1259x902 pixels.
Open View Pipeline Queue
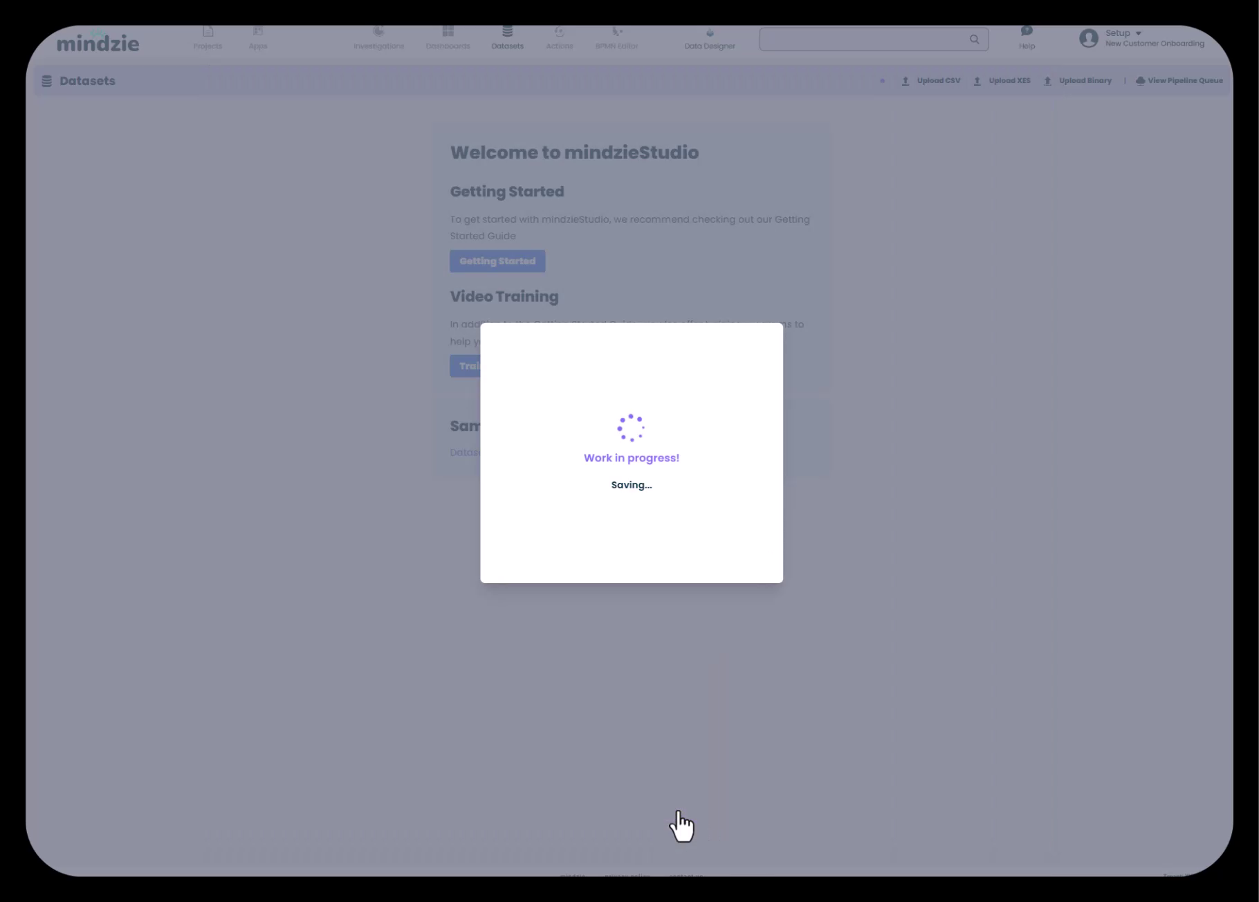(x=1179, y=81)
